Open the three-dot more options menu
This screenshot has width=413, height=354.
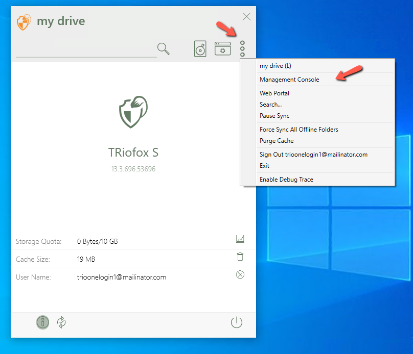pyautogui.click(x=242, y=48)
